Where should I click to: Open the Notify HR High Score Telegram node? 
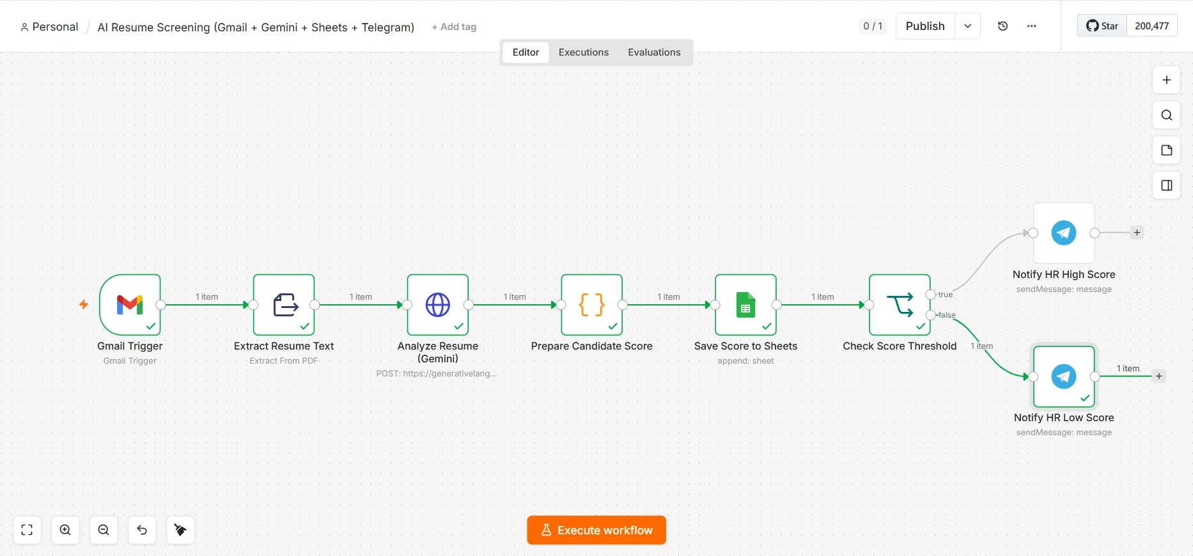(x=1064, y=233)
